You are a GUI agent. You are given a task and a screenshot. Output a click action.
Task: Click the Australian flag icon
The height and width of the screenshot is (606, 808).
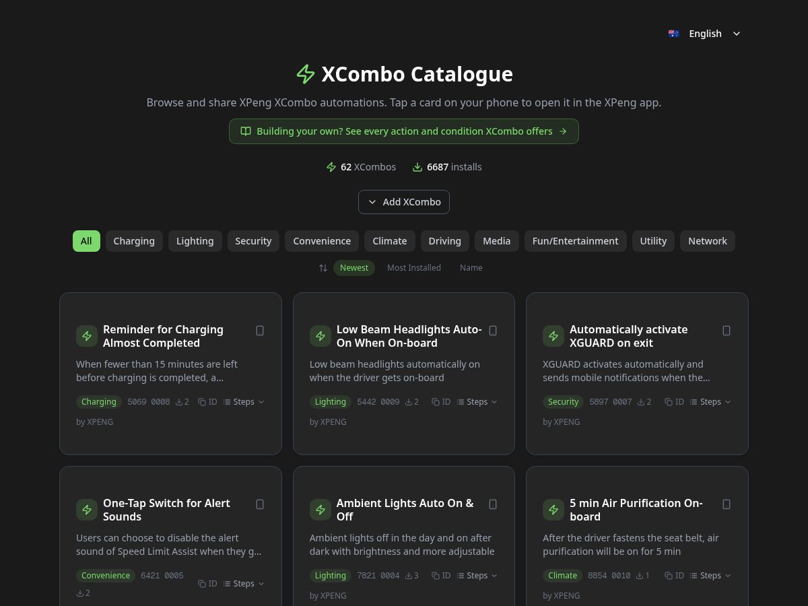pos(673,34)
